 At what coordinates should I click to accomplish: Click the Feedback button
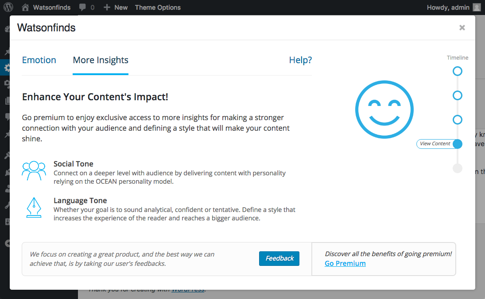click(x=279, y=258)
